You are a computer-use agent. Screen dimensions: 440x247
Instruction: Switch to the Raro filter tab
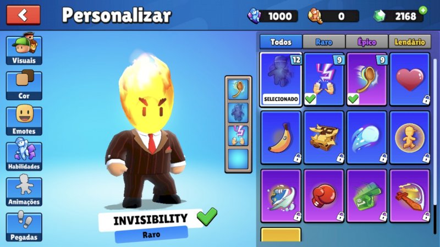(324, 42)
